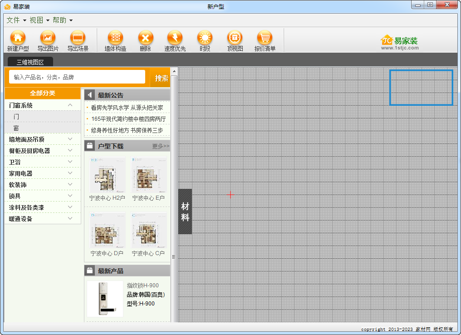This screenshot has width=461, height=335.
Task: Click the 导出图片 export image icon
Action: coord(48,38)
